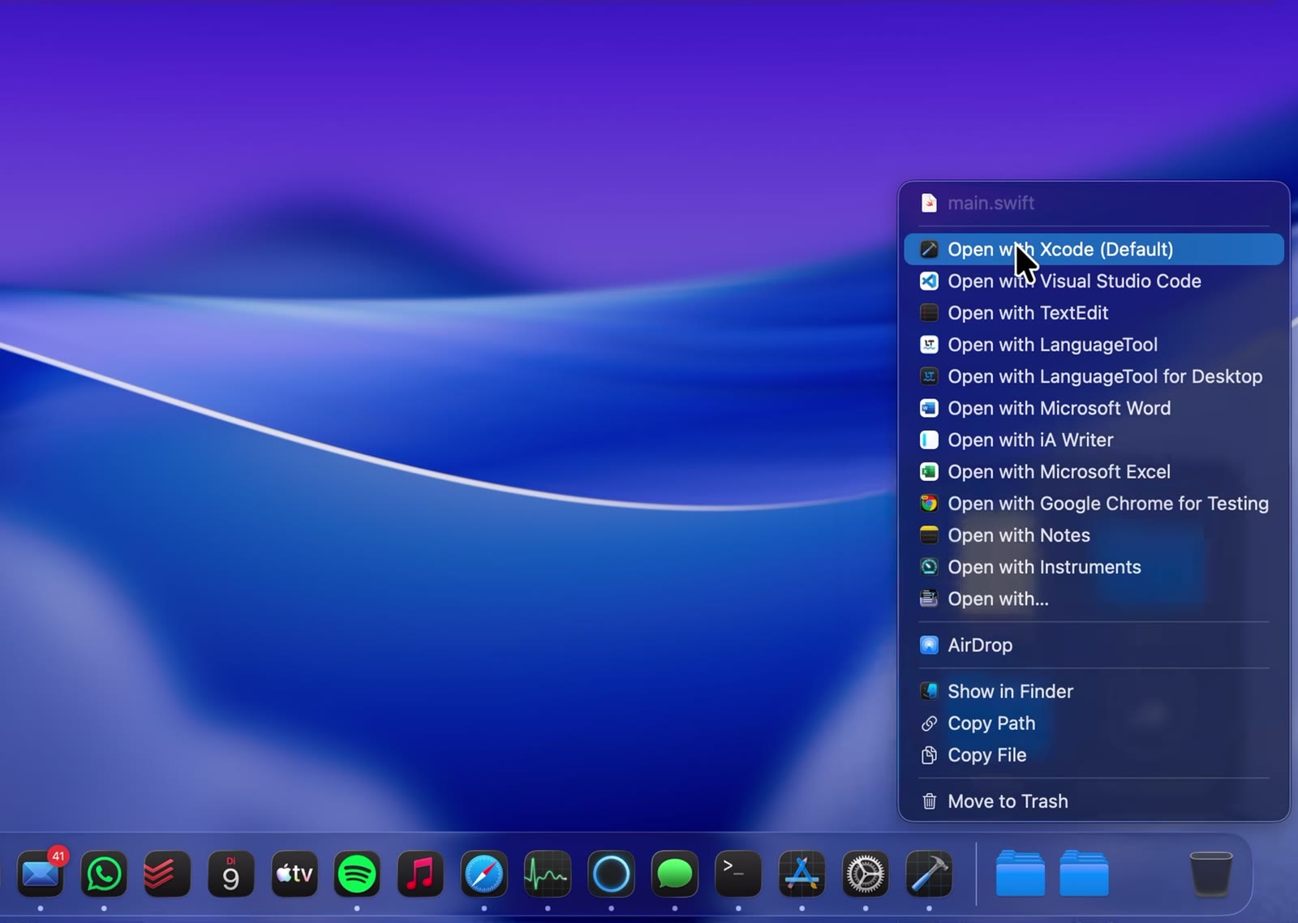Screen dimensions: 1298x923
Task: Open Calendar showing 9 in Dock
Action: [x=230, y=874]
